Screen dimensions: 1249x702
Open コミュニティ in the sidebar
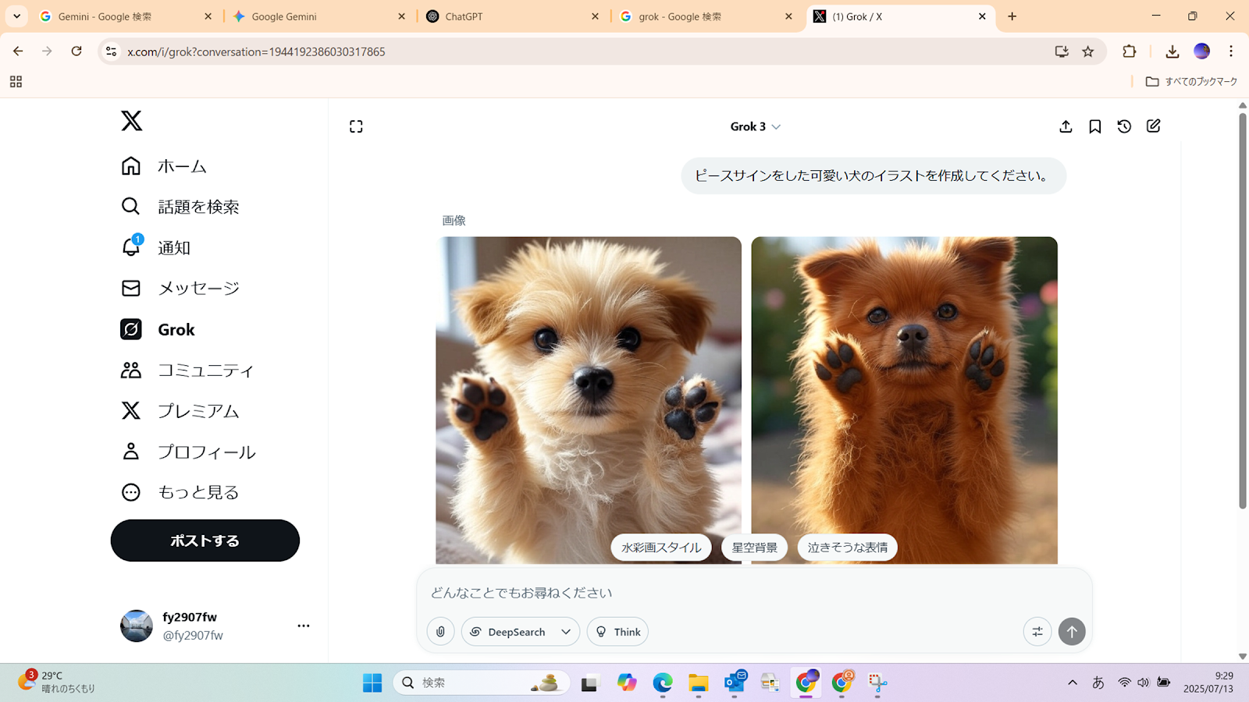pos(187,370)
